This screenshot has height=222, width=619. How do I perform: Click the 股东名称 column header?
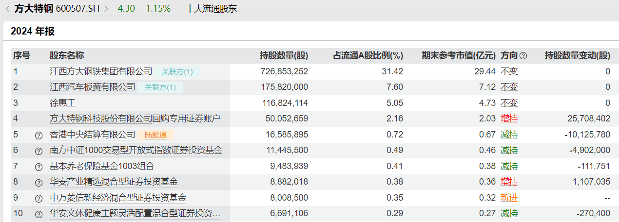pos(67,56)
